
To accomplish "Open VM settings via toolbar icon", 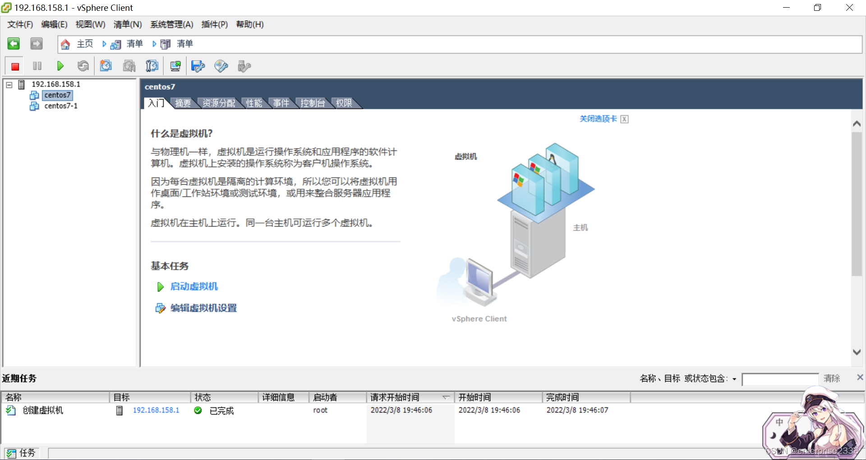I will click(198, 66).
